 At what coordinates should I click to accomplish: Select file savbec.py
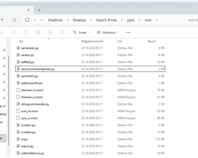[x=90, y=55]
